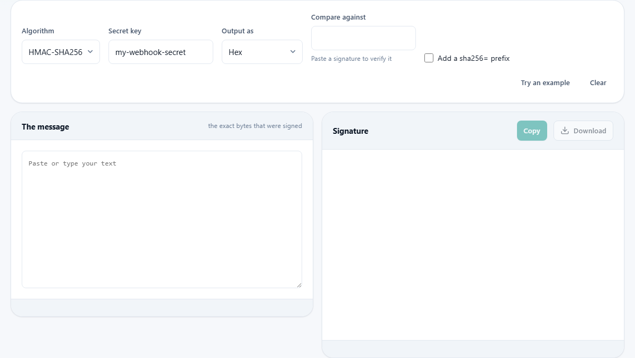Image resolution: width=635 pixels, height=358 pixels.
Task: Click the "Add a sha256= prefix" label text
Action: pos(474,58)
